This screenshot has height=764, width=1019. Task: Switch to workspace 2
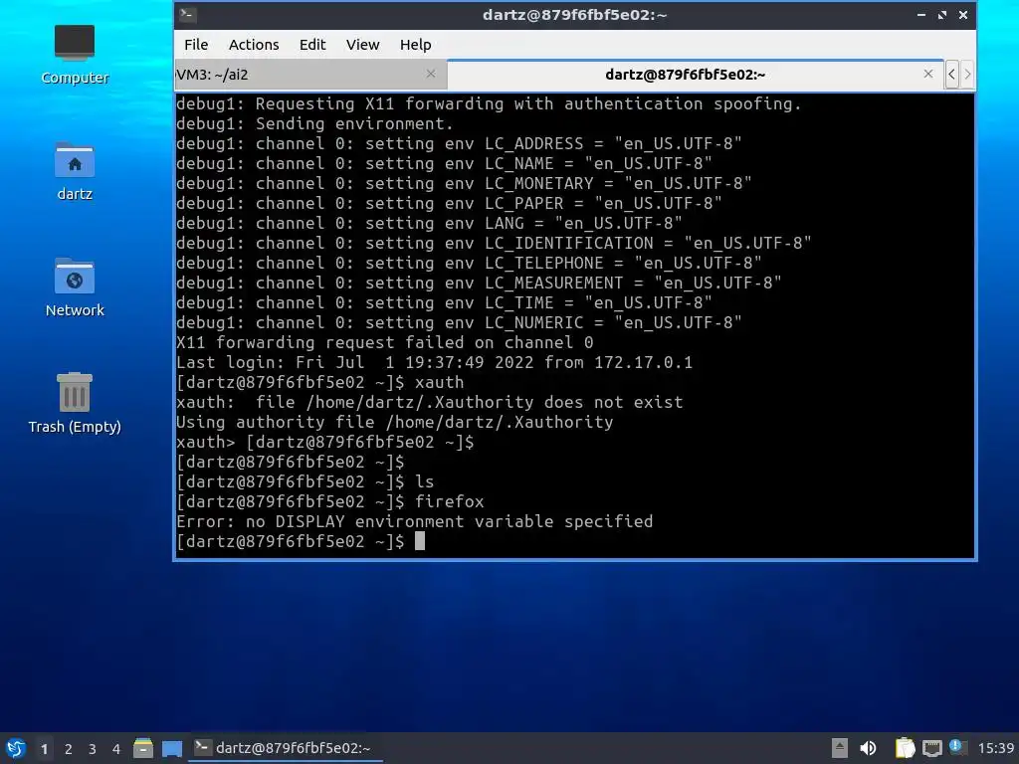tap(69, 749)
